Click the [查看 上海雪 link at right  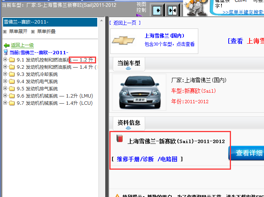[246, 41]
